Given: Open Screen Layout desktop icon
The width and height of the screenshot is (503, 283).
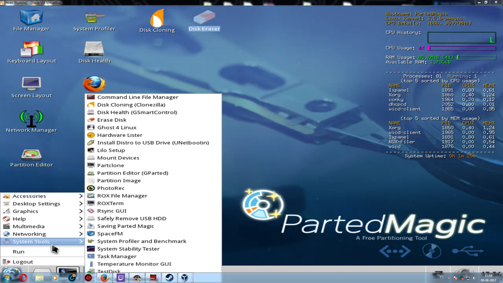Looking at the screenshot, I should [x=31, y=87].
